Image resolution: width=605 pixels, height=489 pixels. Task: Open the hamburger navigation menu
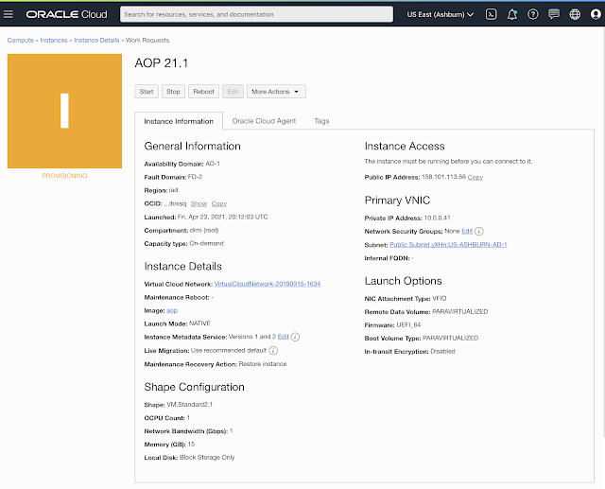pyautogui.click(x=9, y=14)
